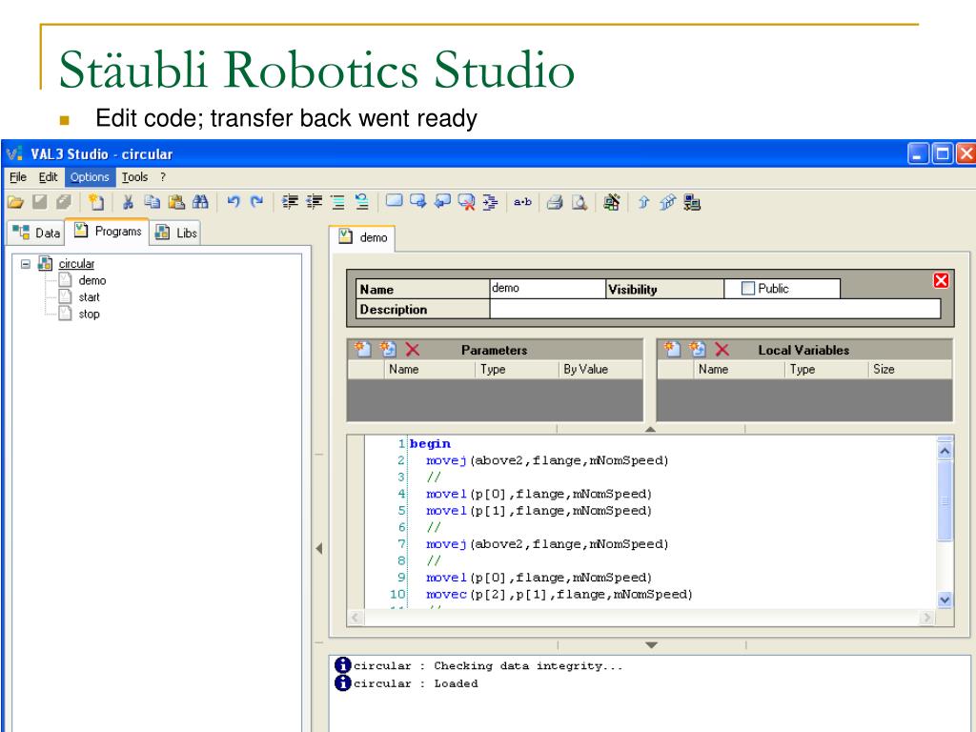Click the a·b replace icon
The width and height of the screenshot is (976, 732).
pyautogui.click(x=522, y=202)
